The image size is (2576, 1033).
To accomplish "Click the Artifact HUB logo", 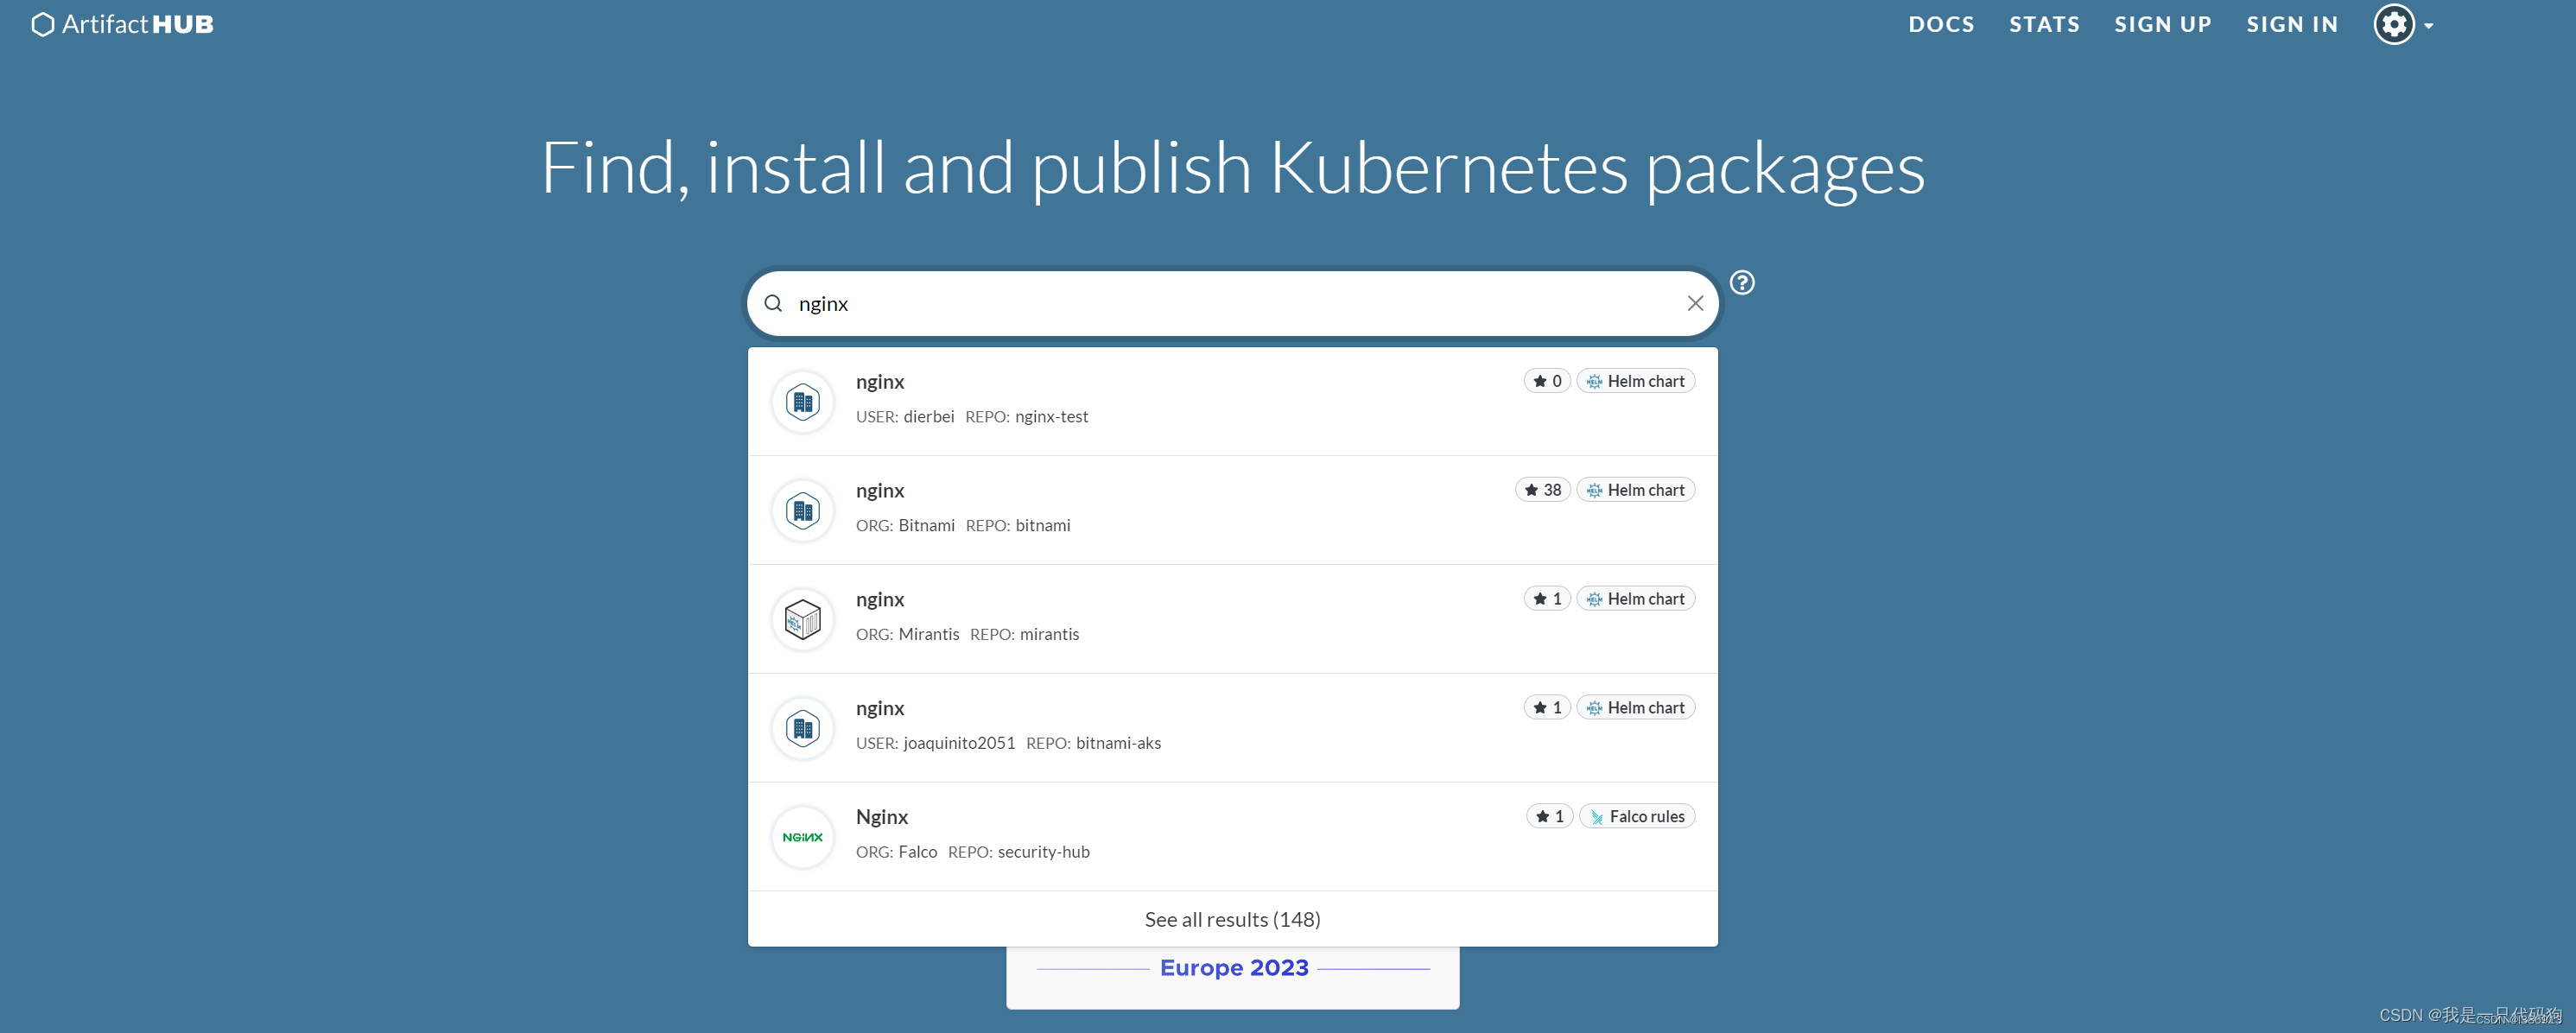I will [122, 24].
